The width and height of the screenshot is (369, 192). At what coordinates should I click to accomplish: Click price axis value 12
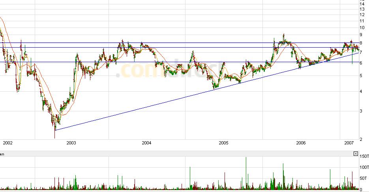point(362,15)
